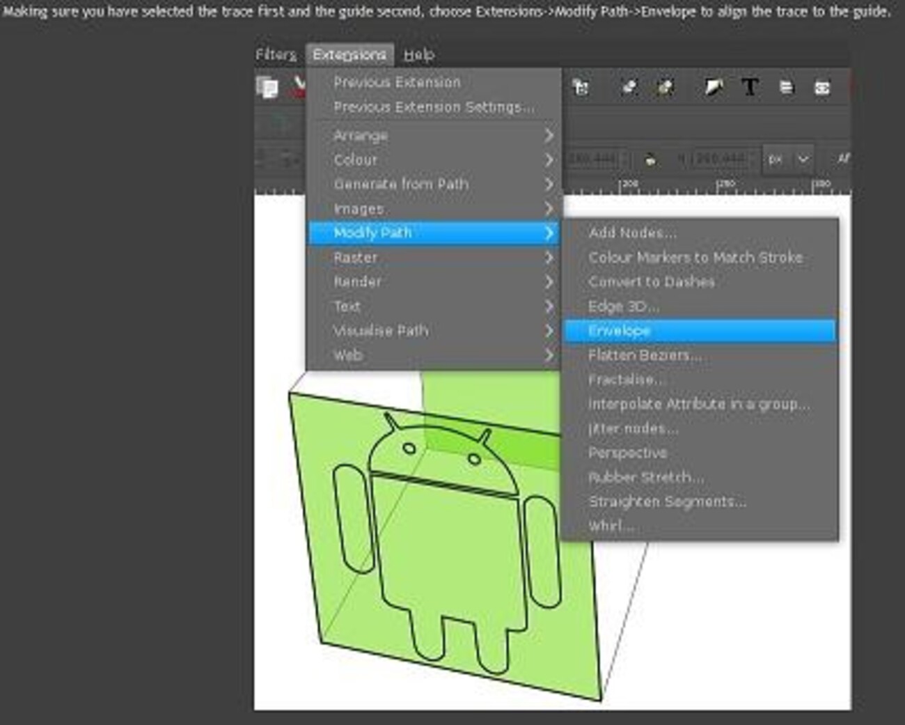This screenshot has width=905, height=725.
Task: Select Fractalise... option
Action: coord(700,379)
